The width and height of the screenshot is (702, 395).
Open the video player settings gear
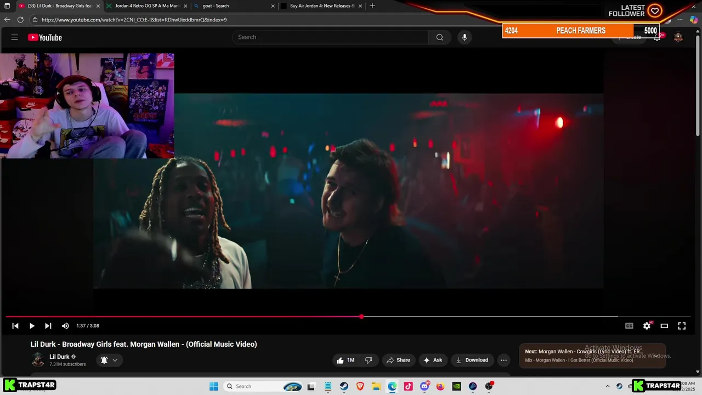[647, 326]
